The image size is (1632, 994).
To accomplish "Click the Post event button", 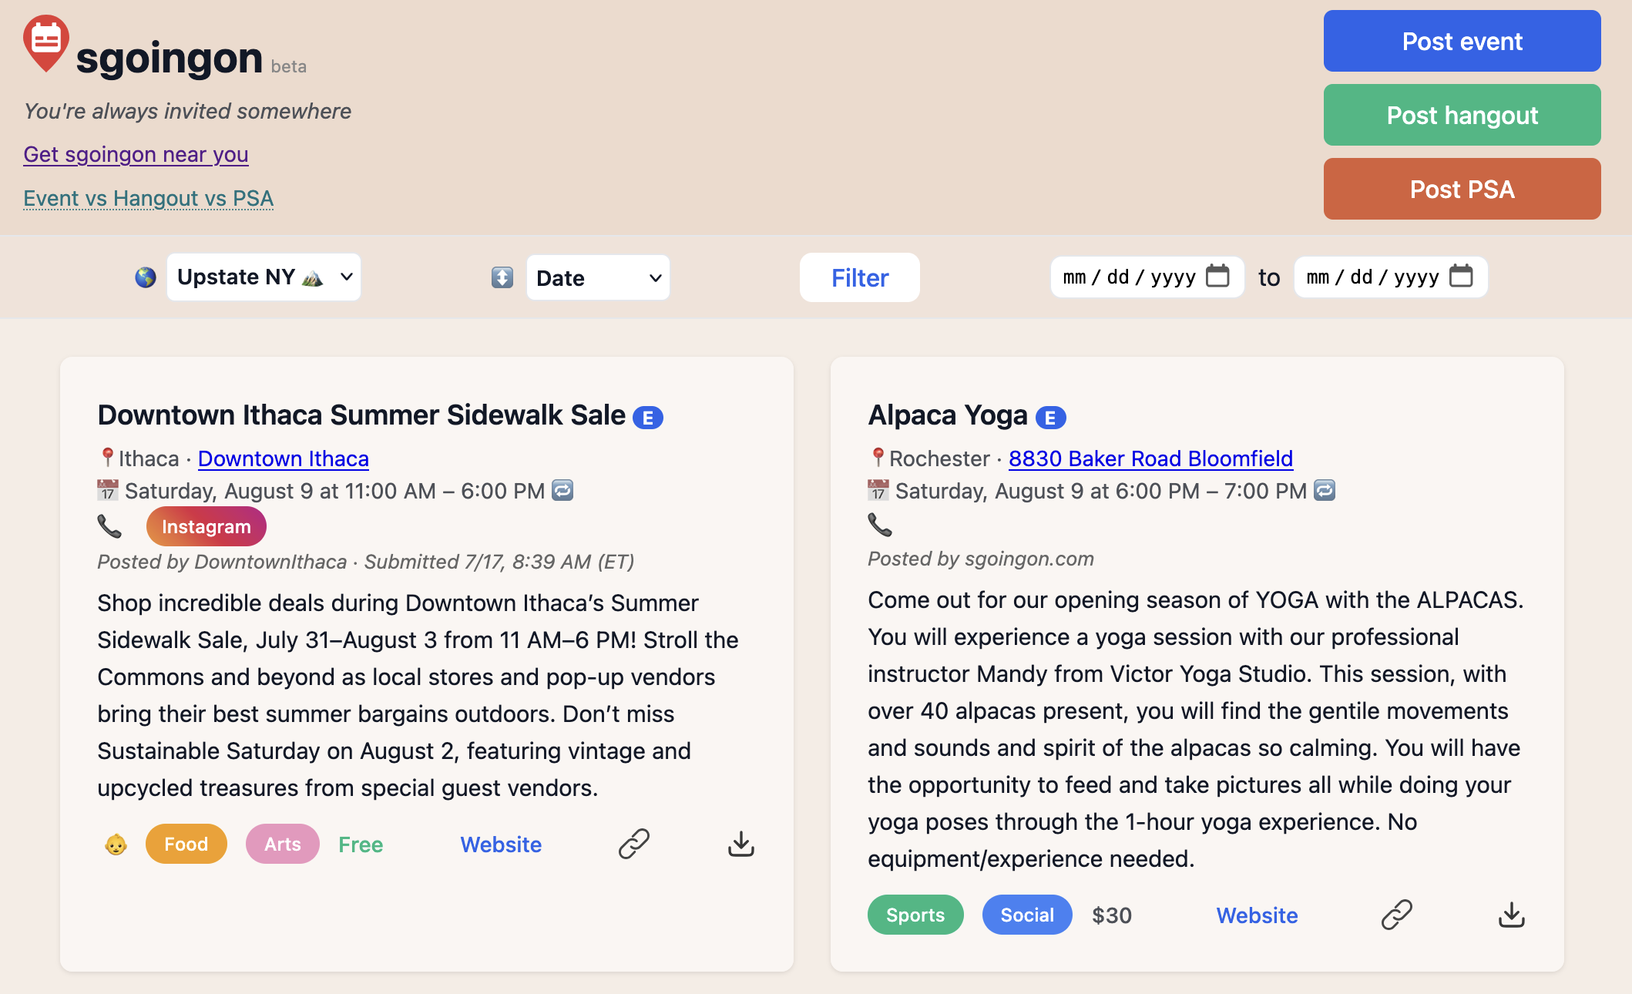I will [1462, 41].
